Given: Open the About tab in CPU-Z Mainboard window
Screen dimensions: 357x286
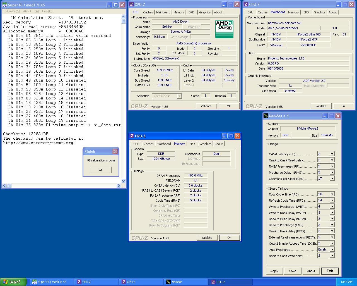Looking at the screenshot, I should pyautogui.click(x=333, y=12).
